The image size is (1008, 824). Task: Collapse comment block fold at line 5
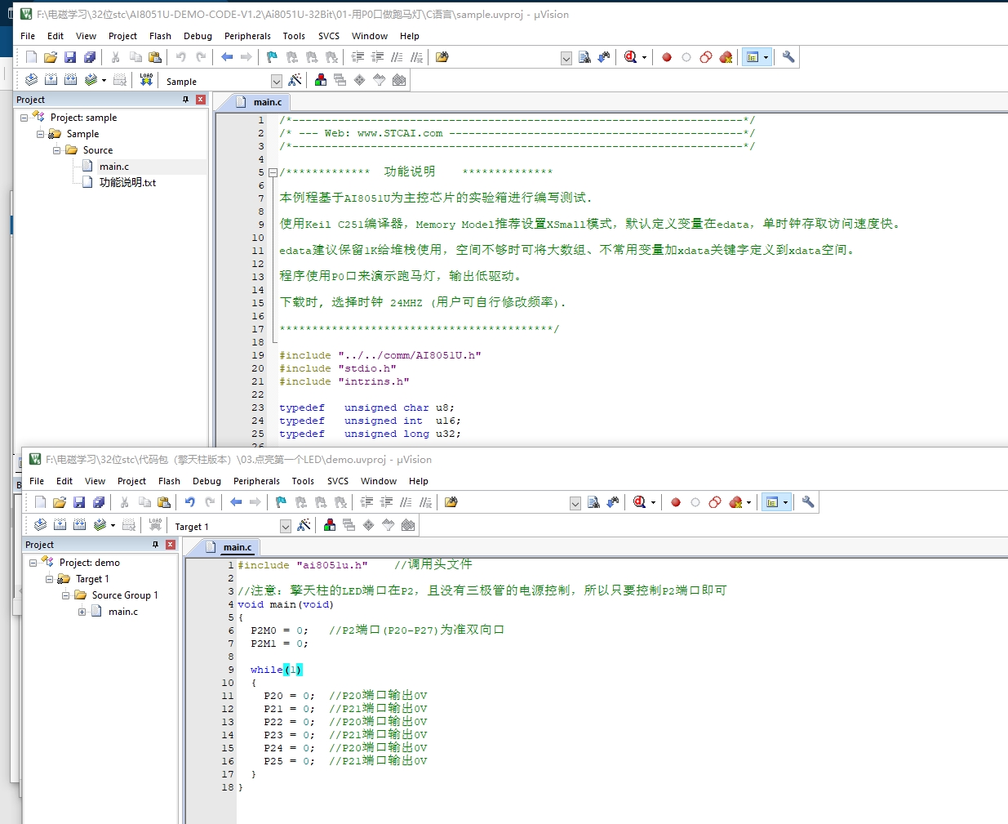tap(273, 172)
